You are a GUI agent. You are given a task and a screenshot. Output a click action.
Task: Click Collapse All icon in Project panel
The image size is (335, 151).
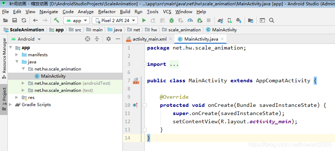tap(97, 39)
